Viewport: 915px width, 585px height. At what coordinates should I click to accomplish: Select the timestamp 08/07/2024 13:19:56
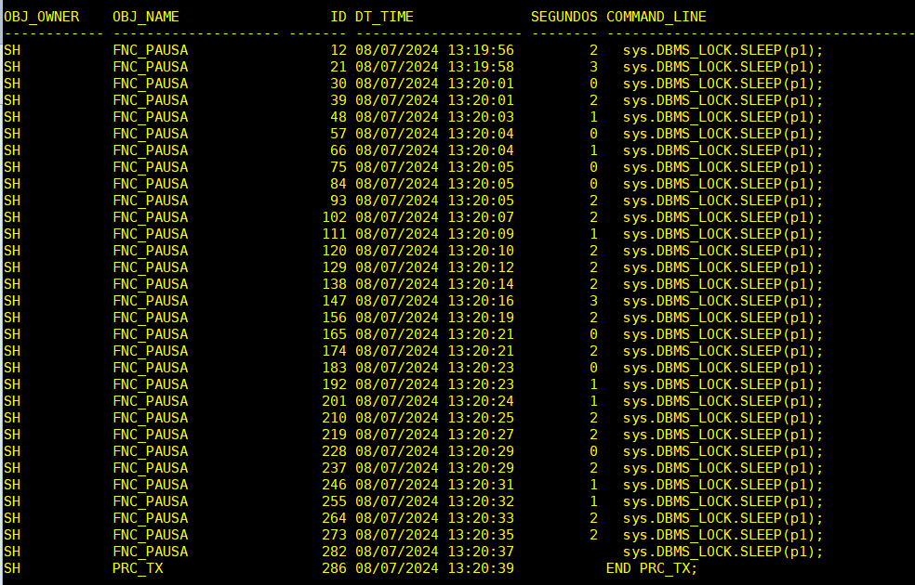[434, 50]
